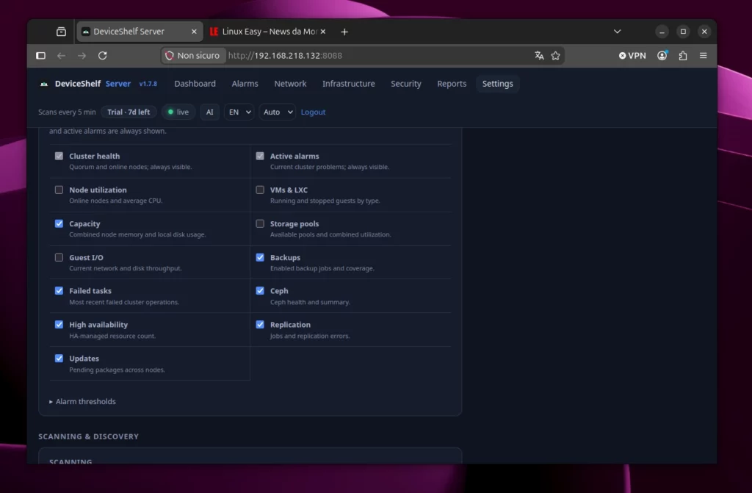Switch to the DeviceShelf Server tab
Viewport: 752px width, 493px height.
click(x=139, y=32)
